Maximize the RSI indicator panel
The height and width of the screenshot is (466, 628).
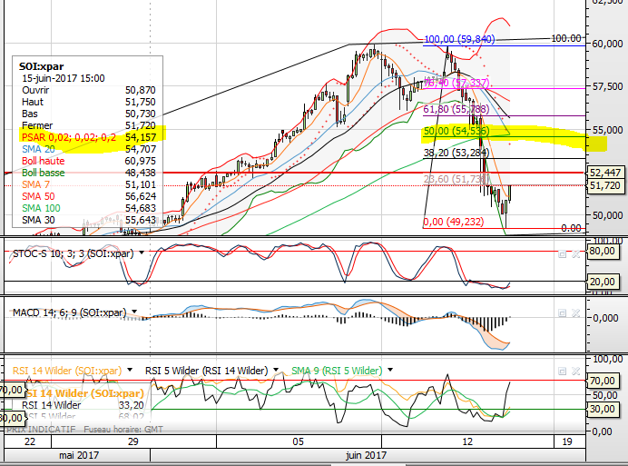point(562,372)
